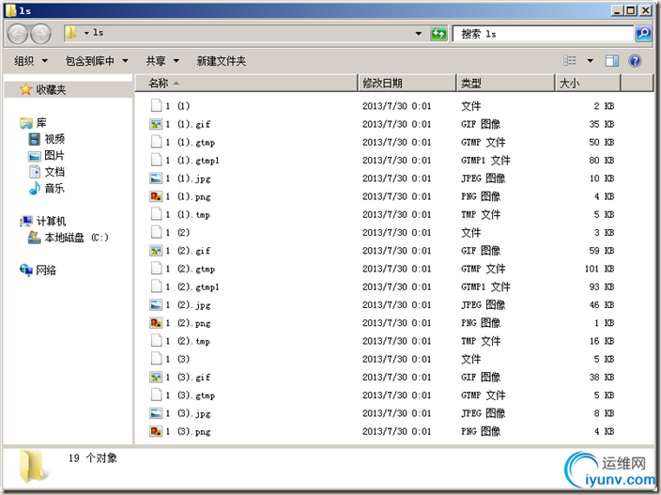Click the file icon of 1 (1).gif
The image size is (661, 495).
[x=156, y=124]
